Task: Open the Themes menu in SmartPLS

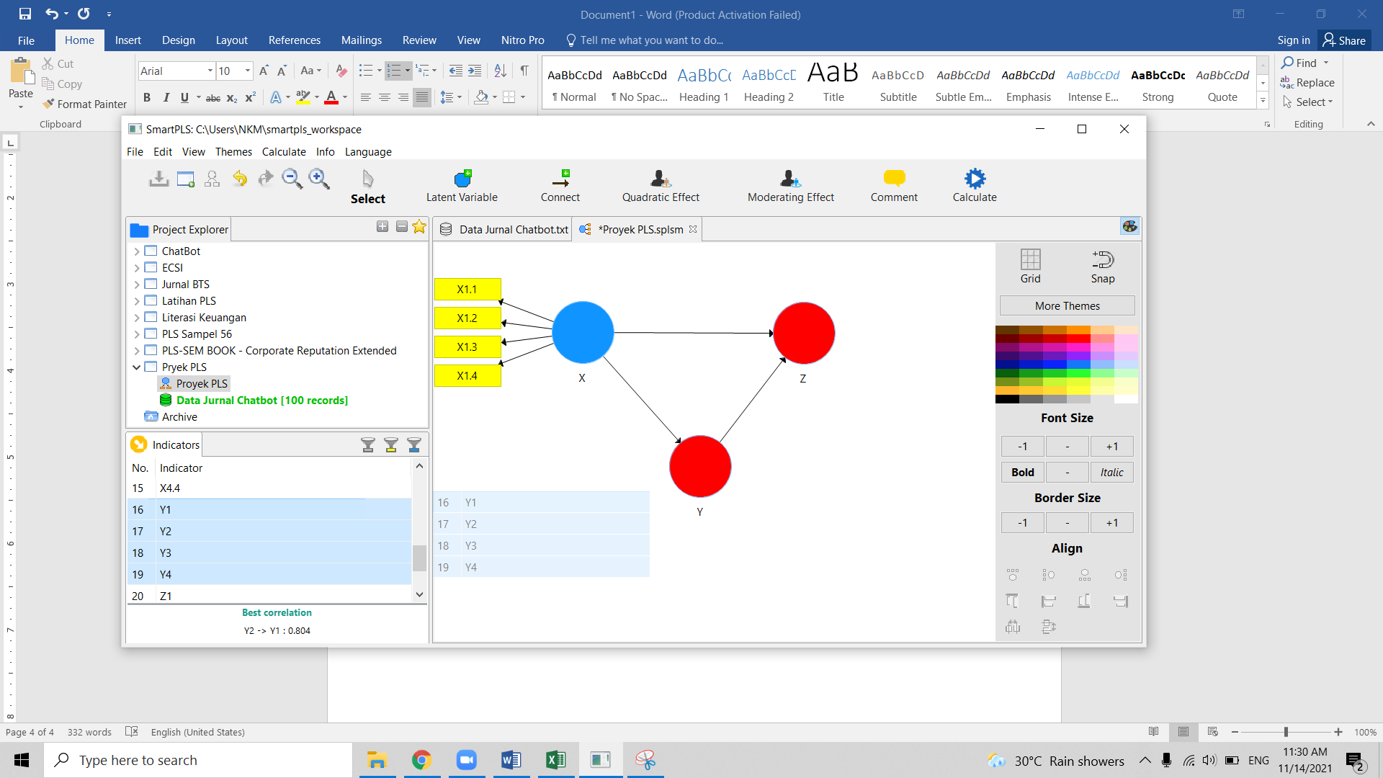Action: tap(233, 152)
